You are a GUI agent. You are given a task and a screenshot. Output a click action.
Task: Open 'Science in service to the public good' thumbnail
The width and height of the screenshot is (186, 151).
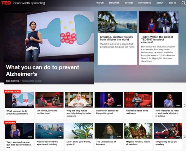pos(109,100)
